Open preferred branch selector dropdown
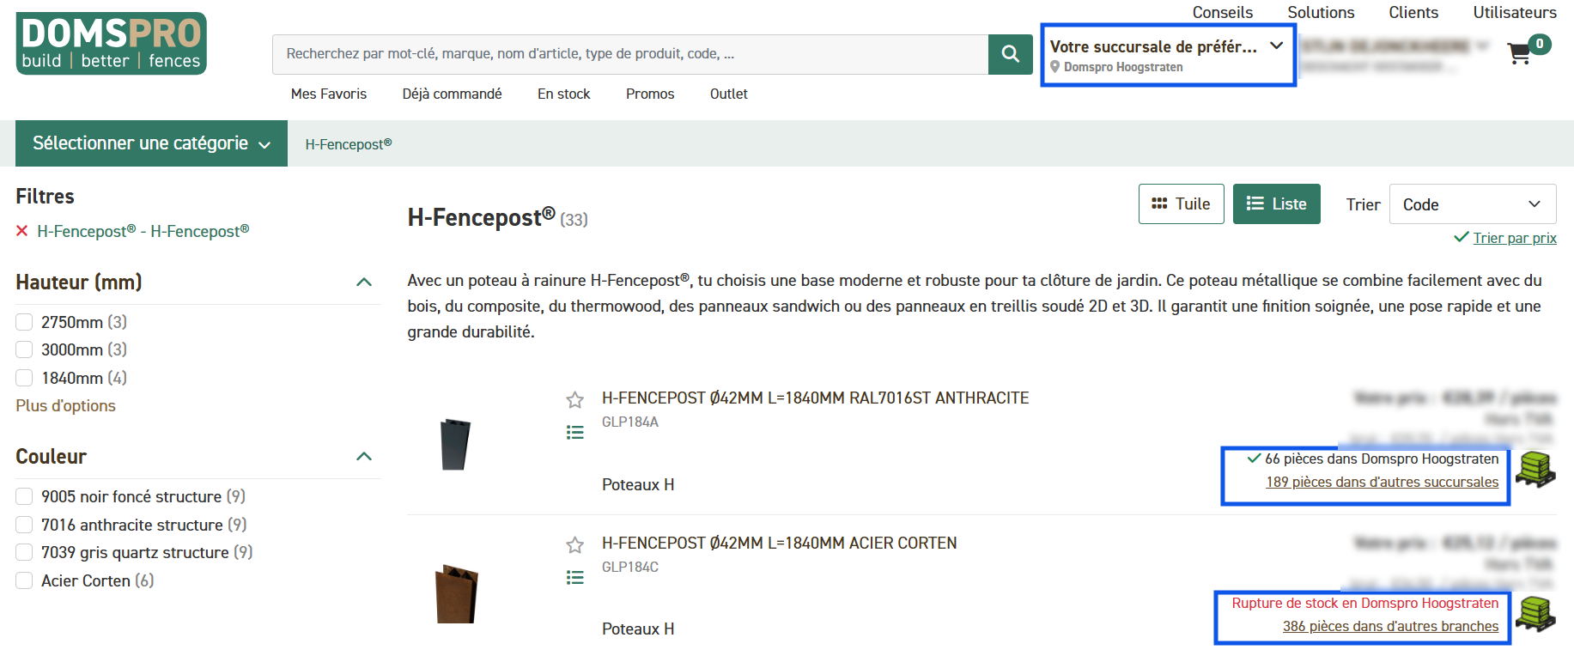 pos(1167,55)
